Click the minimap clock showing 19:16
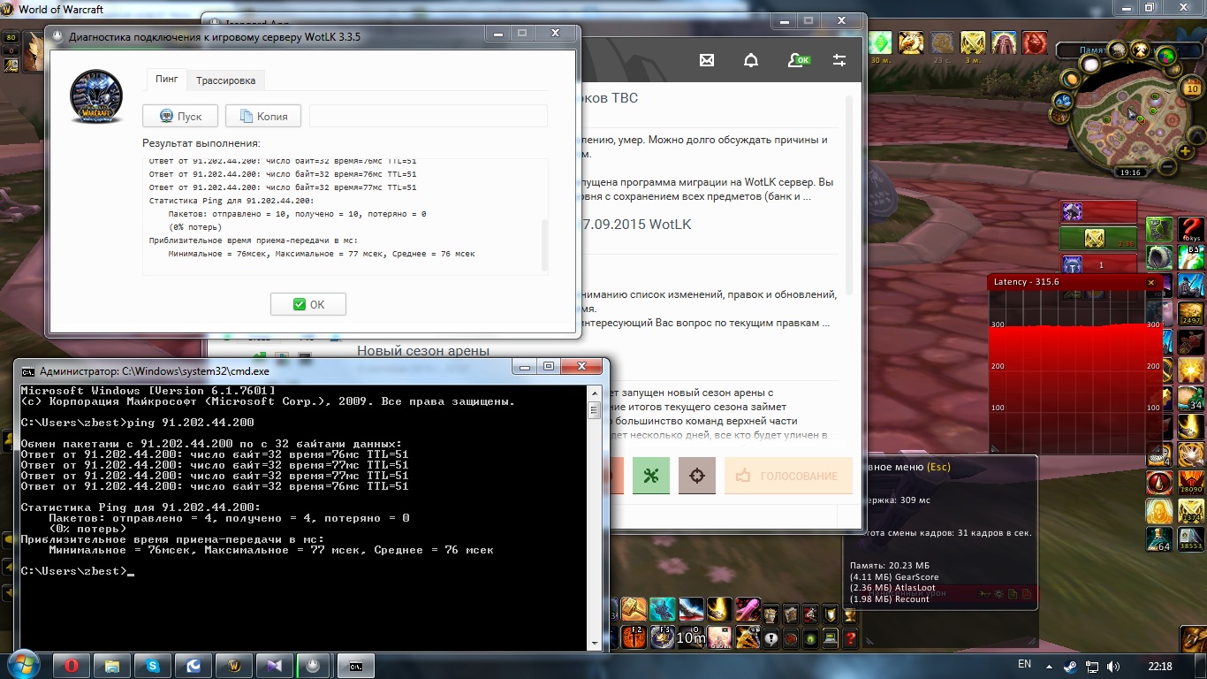Screen dimensions: 1207x679 [x=1130, y=172]
